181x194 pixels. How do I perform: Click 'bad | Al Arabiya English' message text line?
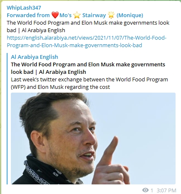click(x=36, y=30)
